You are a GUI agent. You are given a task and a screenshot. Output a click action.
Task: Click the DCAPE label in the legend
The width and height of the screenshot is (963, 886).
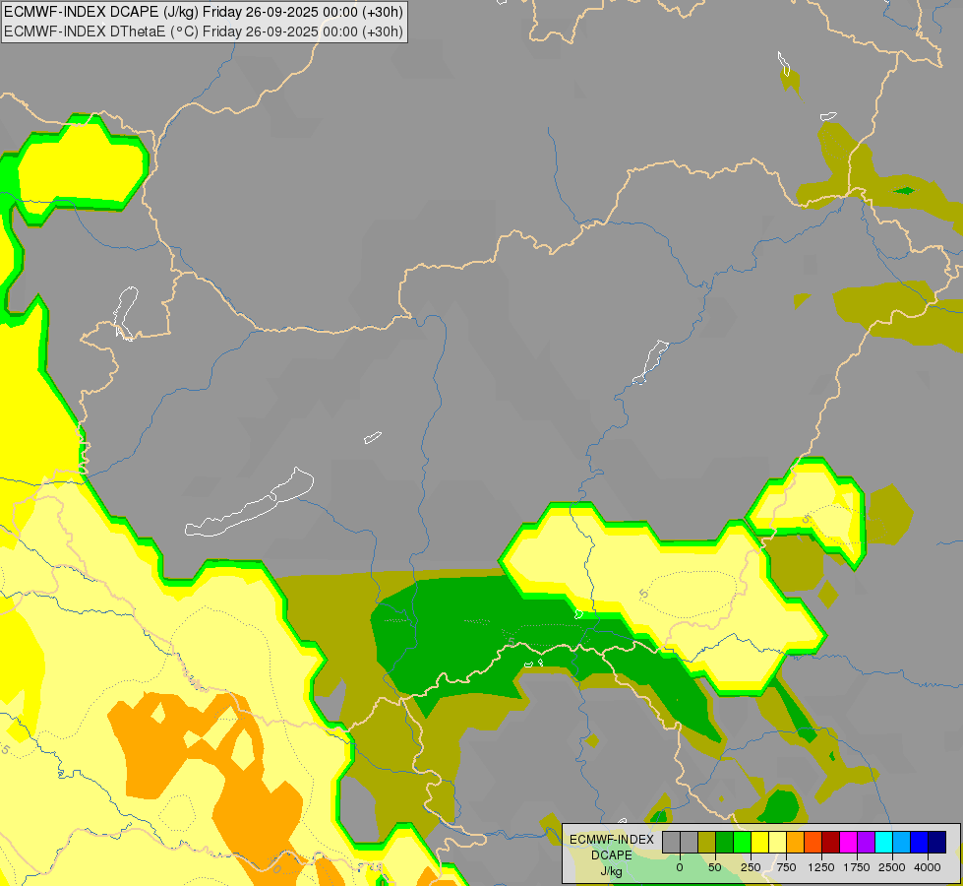(612, 855)
